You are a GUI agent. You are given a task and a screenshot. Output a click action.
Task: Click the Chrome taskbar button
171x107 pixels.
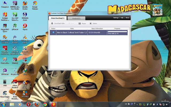(x=45, y=105)
